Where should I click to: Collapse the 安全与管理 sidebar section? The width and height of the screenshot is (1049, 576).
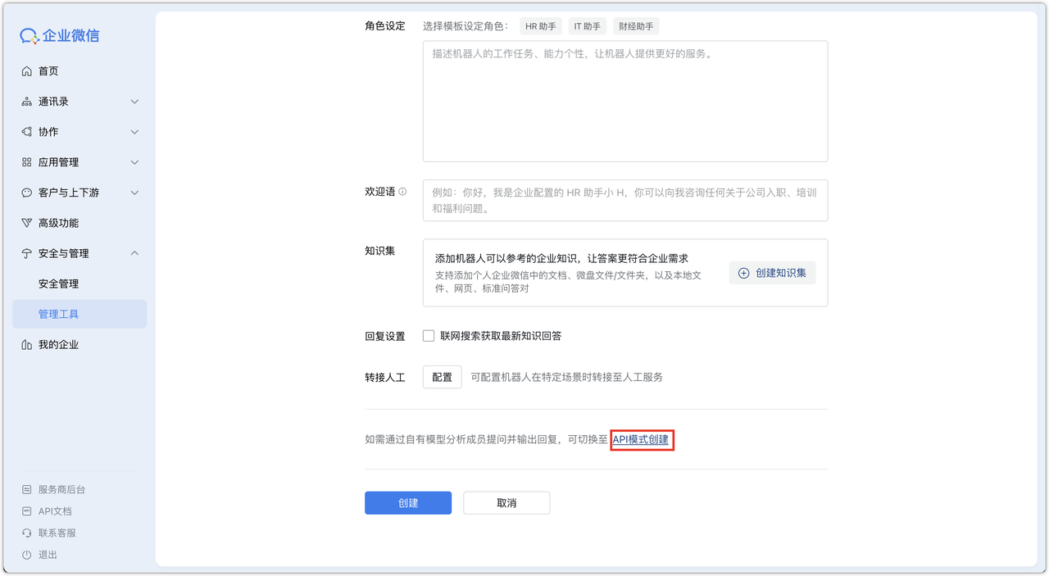(134, 252)
